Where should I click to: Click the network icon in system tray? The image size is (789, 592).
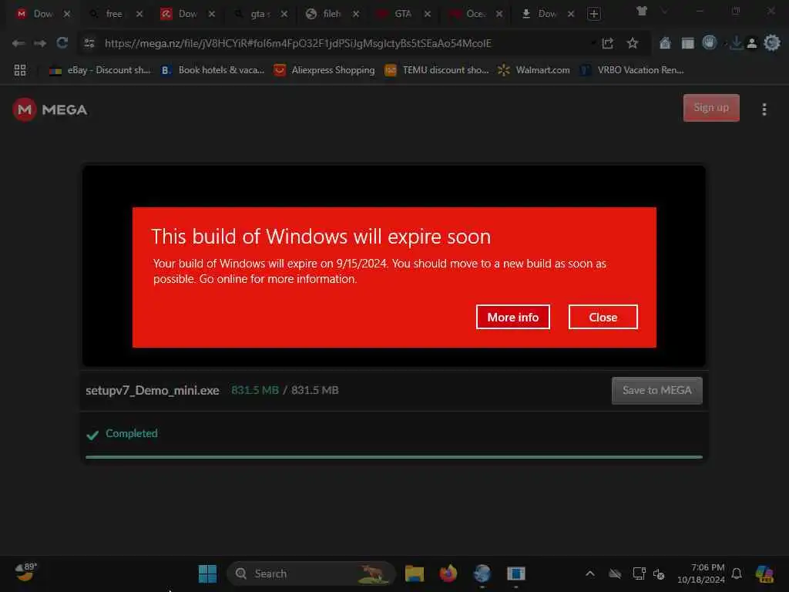(x=639, y=573)
